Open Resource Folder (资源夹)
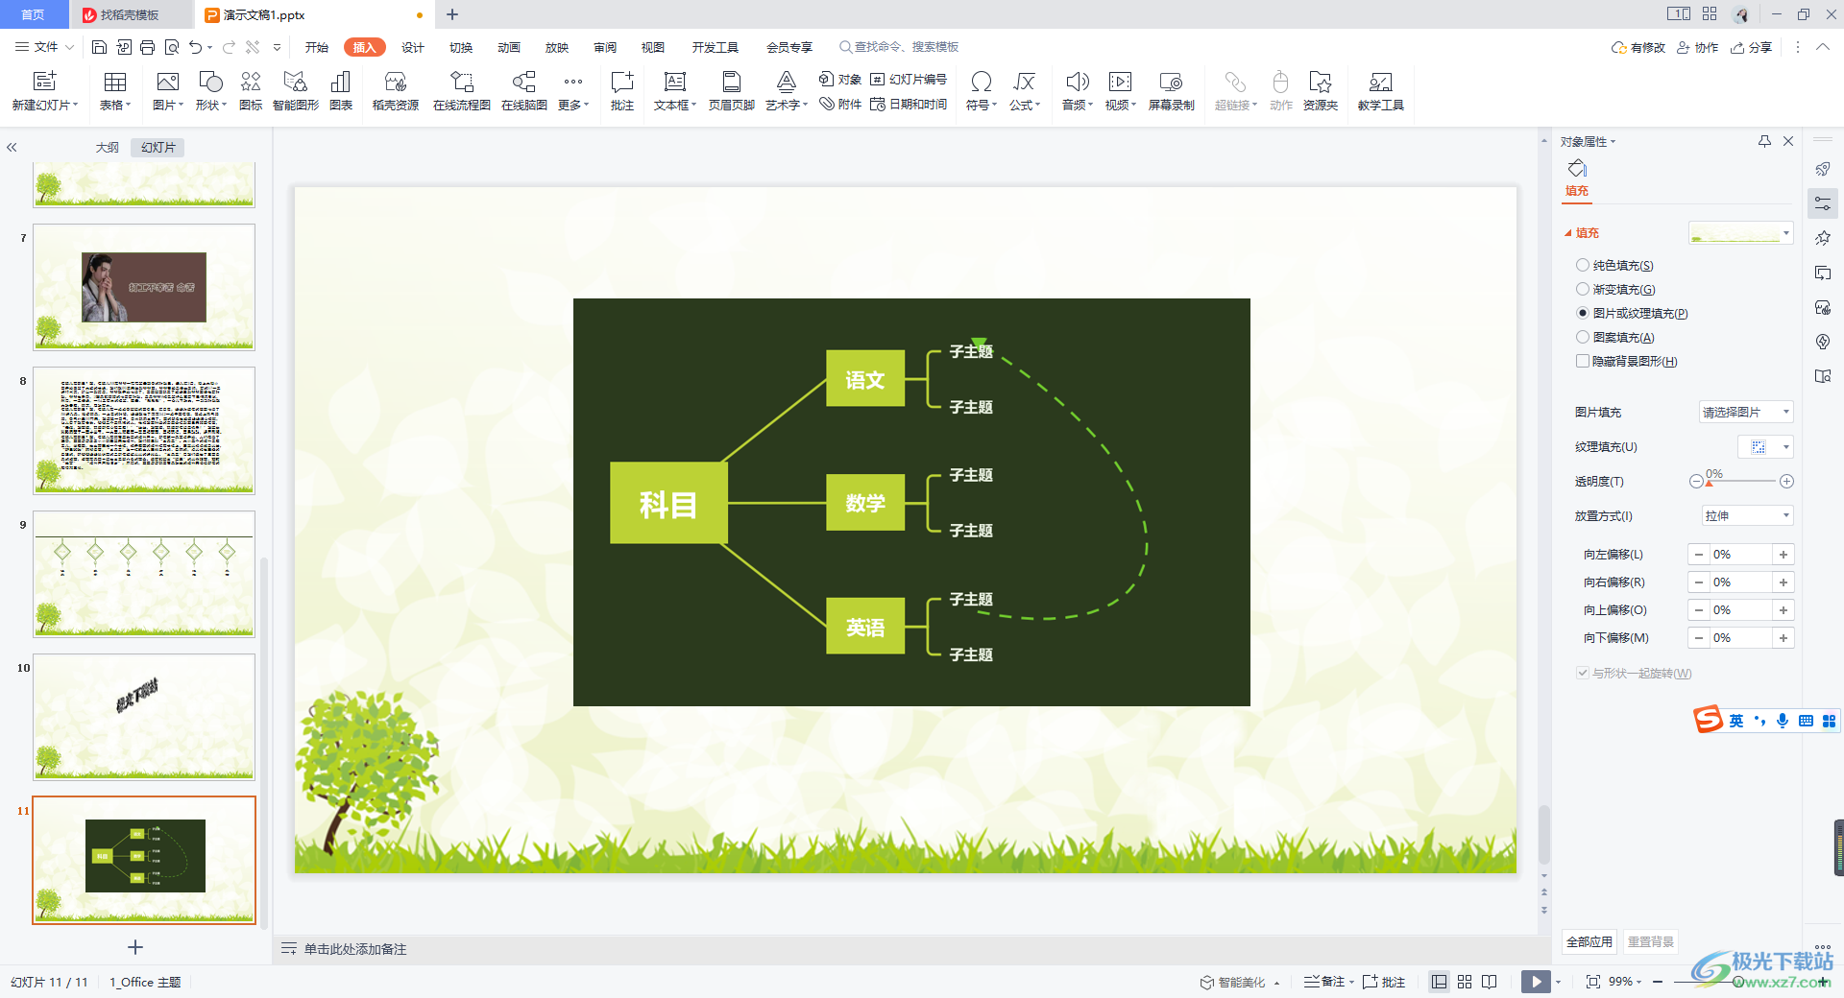The height and width of the screenshot is (998, 1844). tap(1321, 91)
